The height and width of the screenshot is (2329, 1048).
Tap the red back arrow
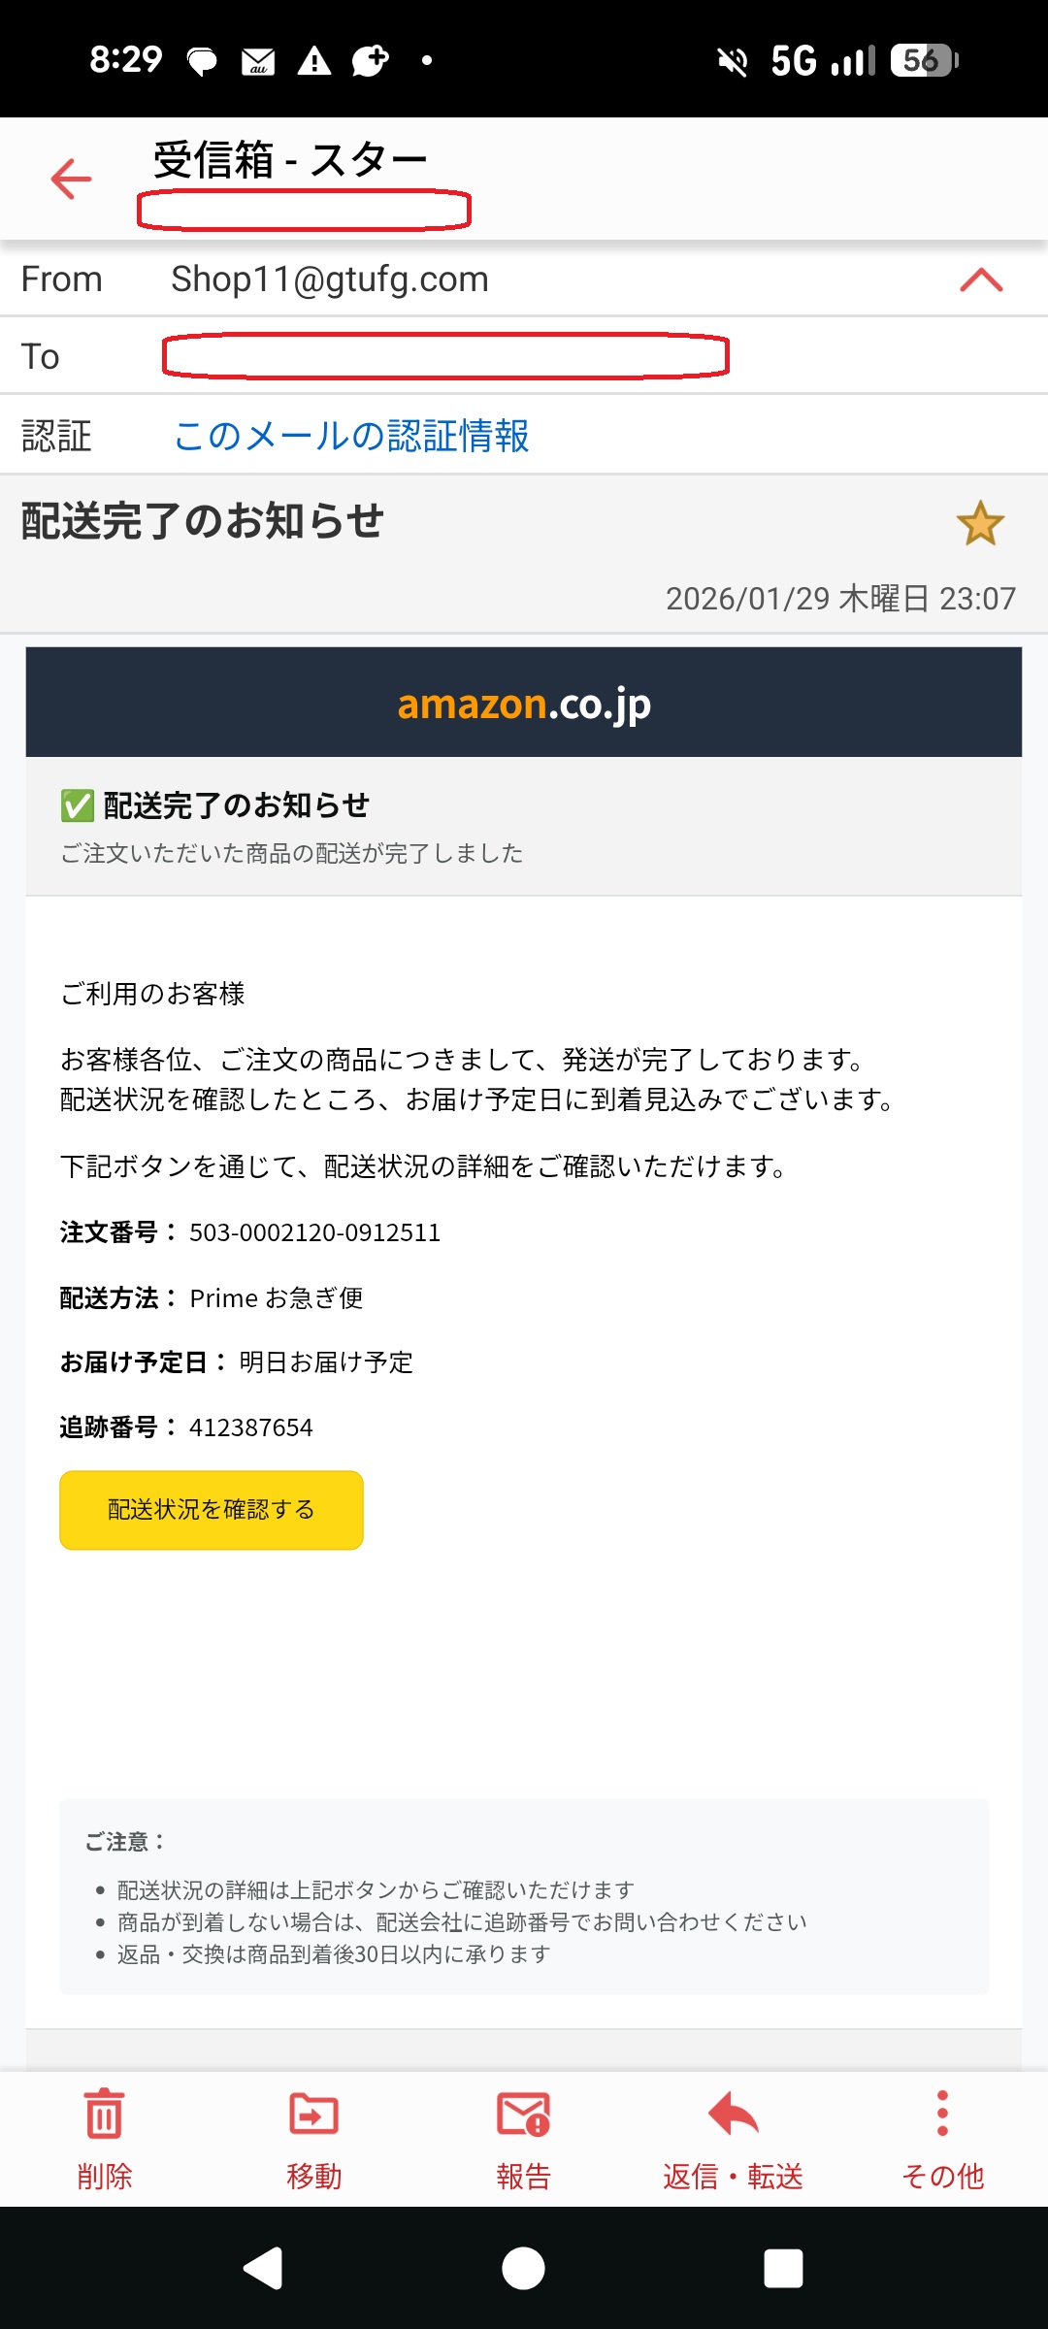71,180
